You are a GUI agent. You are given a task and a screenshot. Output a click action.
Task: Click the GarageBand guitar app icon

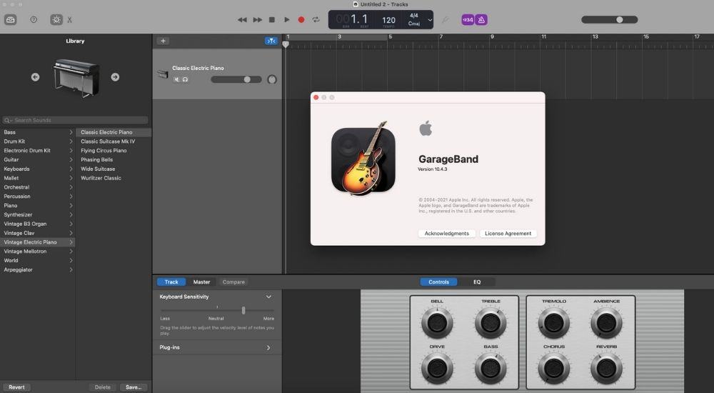pyautogui.click(x=363, y=159)
